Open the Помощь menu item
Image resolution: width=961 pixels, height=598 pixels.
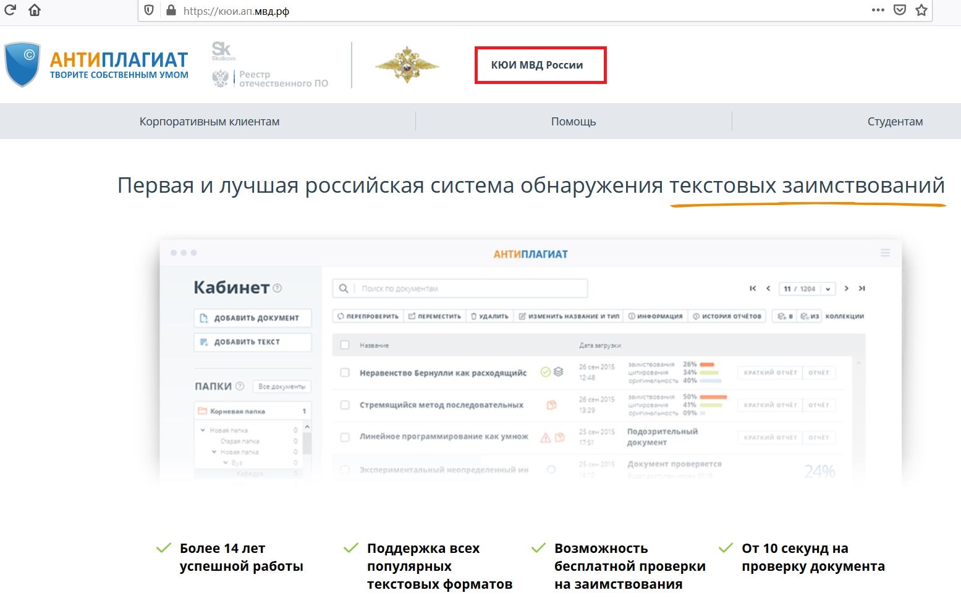pos(574,122)
